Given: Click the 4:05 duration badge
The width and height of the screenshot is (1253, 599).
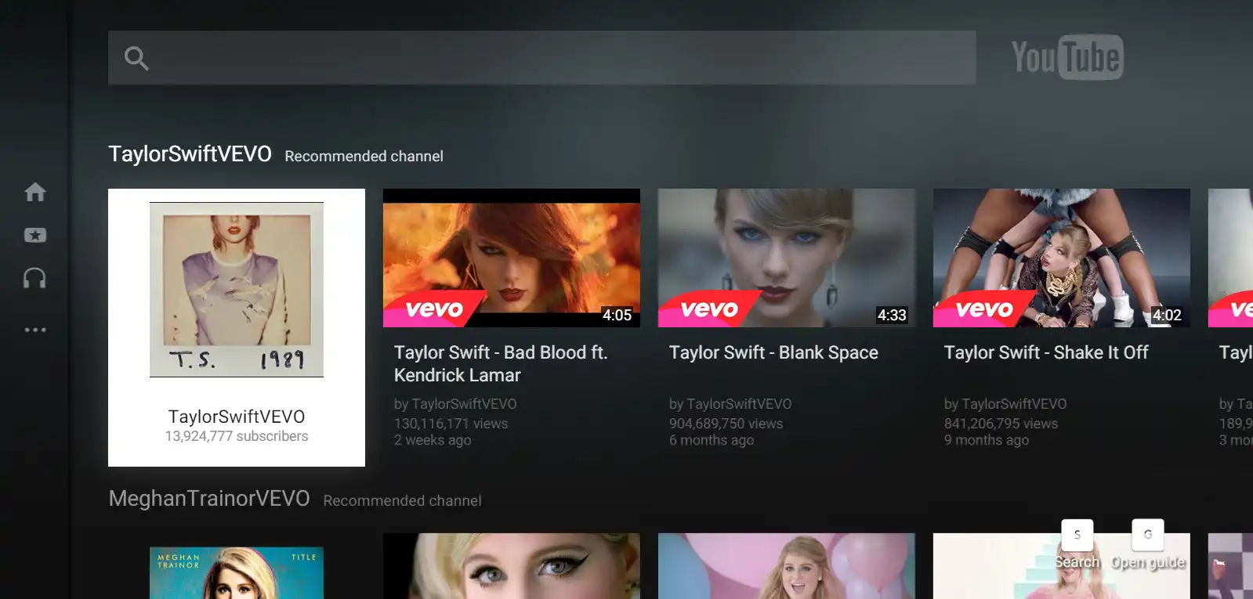Looking at the screenshot, I should (617, 315).
